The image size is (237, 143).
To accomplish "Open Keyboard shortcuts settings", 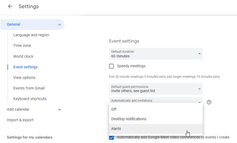I will [x=30, y=99].
